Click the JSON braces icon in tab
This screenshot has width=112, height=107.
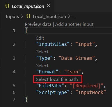tap(7, 6)
